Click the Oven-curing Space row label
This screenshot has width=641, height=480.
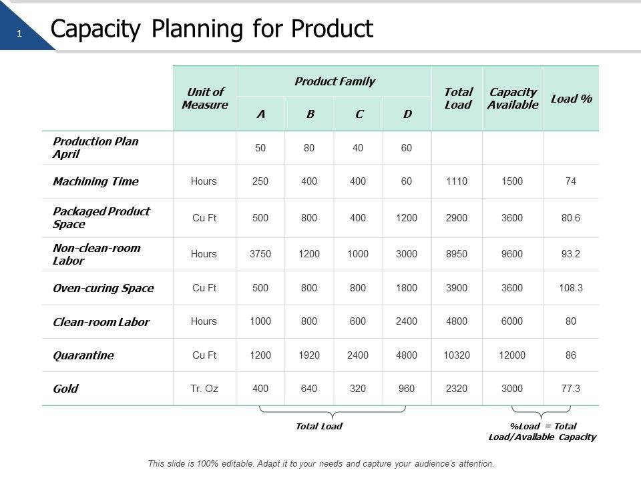click(x=103, y=288)
